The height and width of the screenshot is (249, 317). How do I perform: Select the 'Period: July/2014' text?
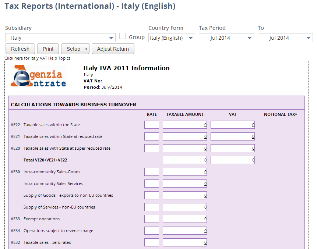click(103, 87)
